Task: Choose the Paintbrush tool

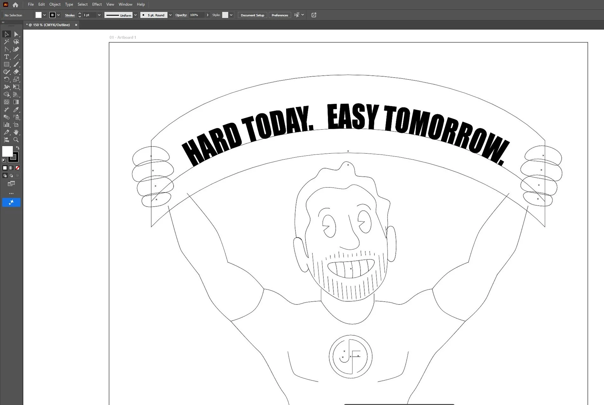Action: (x=17, y=64)
